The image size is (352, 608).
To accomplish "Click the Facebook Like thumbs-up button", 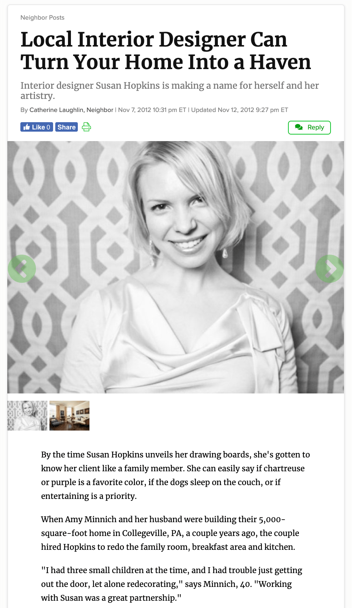I will coord(36,127).
